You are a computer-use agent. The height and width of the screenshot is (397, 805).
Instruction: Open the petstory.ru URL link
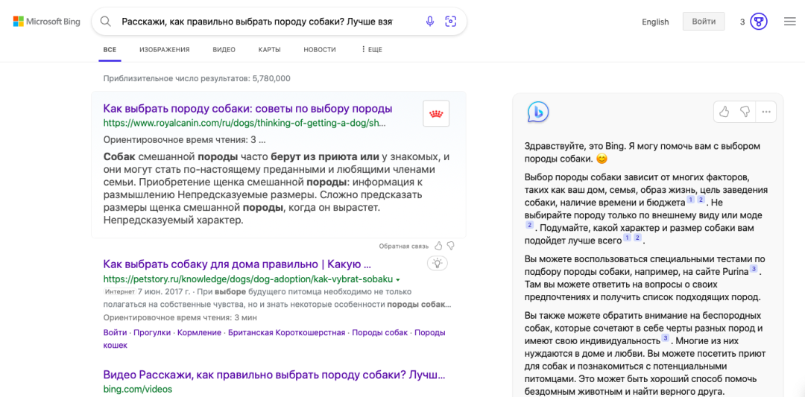click(x=248, y=279)
